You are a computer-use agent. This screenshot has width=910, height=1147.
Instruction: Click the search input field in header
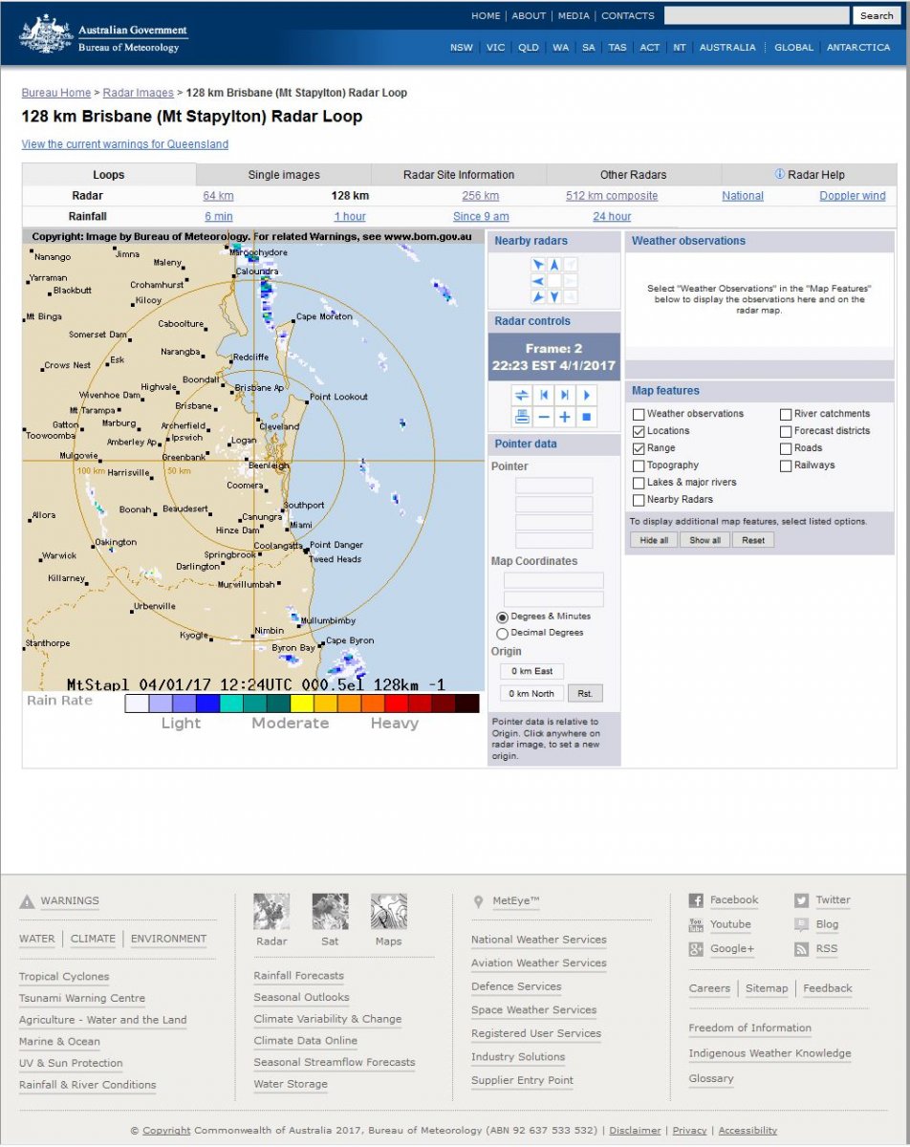coord(756,16)
